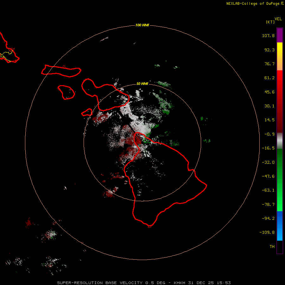This screenshot has height=285, width=285.
Task: Select the -63.1 scale value
Action: coord(268,190)
